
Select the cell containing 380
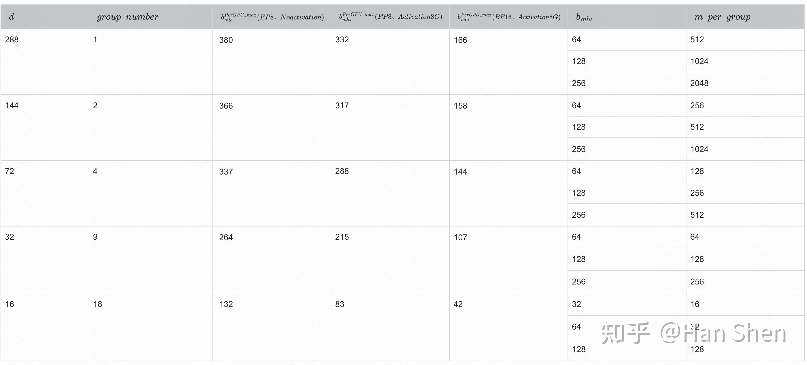(226, 40)
